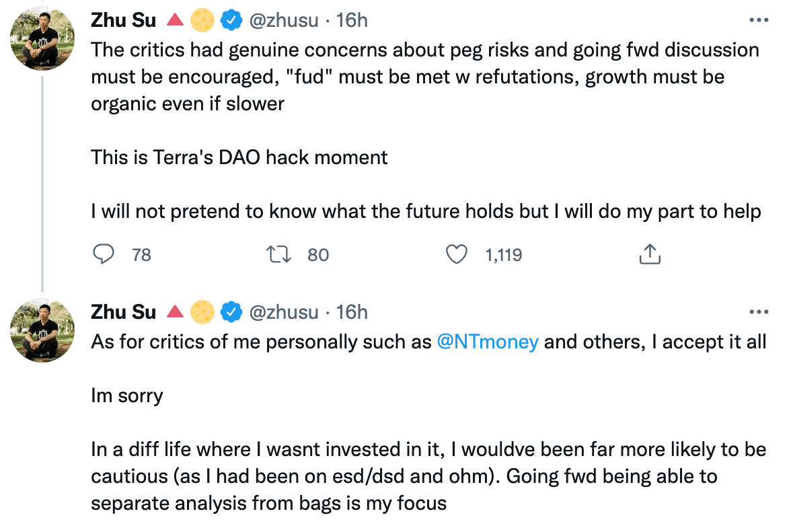Open Zhu Su's avatar on first tweet
The width and height of the screenshot is (791, 530).
tap(42, 39)
